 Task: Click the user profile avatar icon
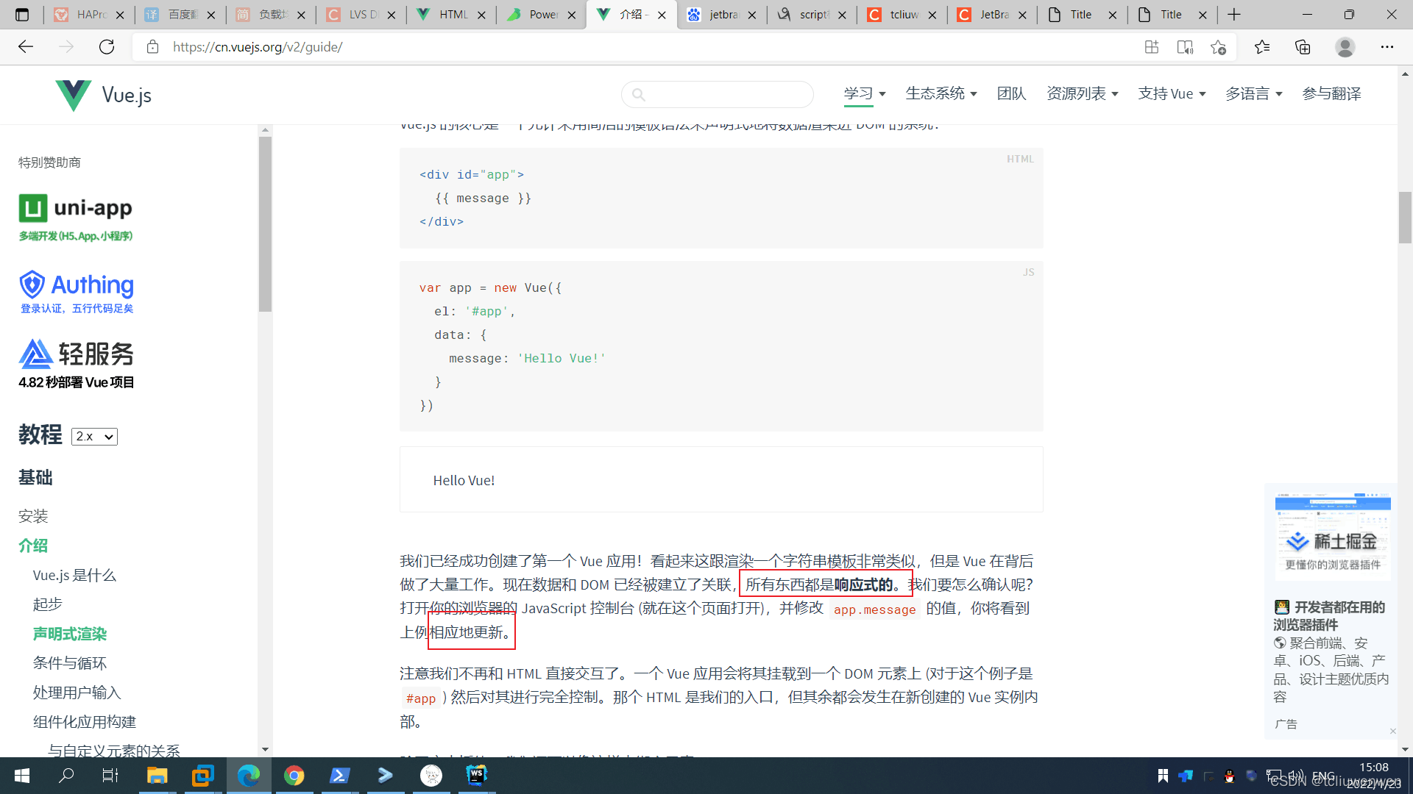point(1345,47)
